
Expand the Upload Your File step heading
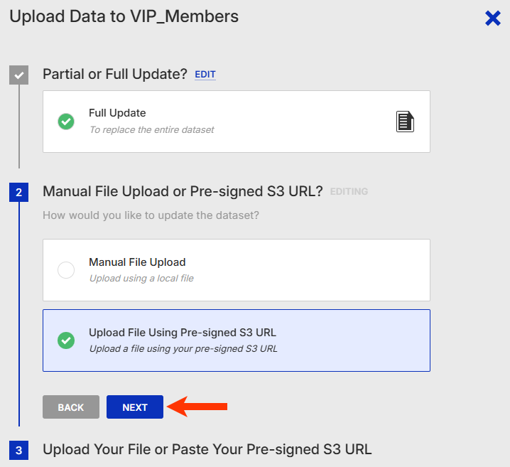207,449
